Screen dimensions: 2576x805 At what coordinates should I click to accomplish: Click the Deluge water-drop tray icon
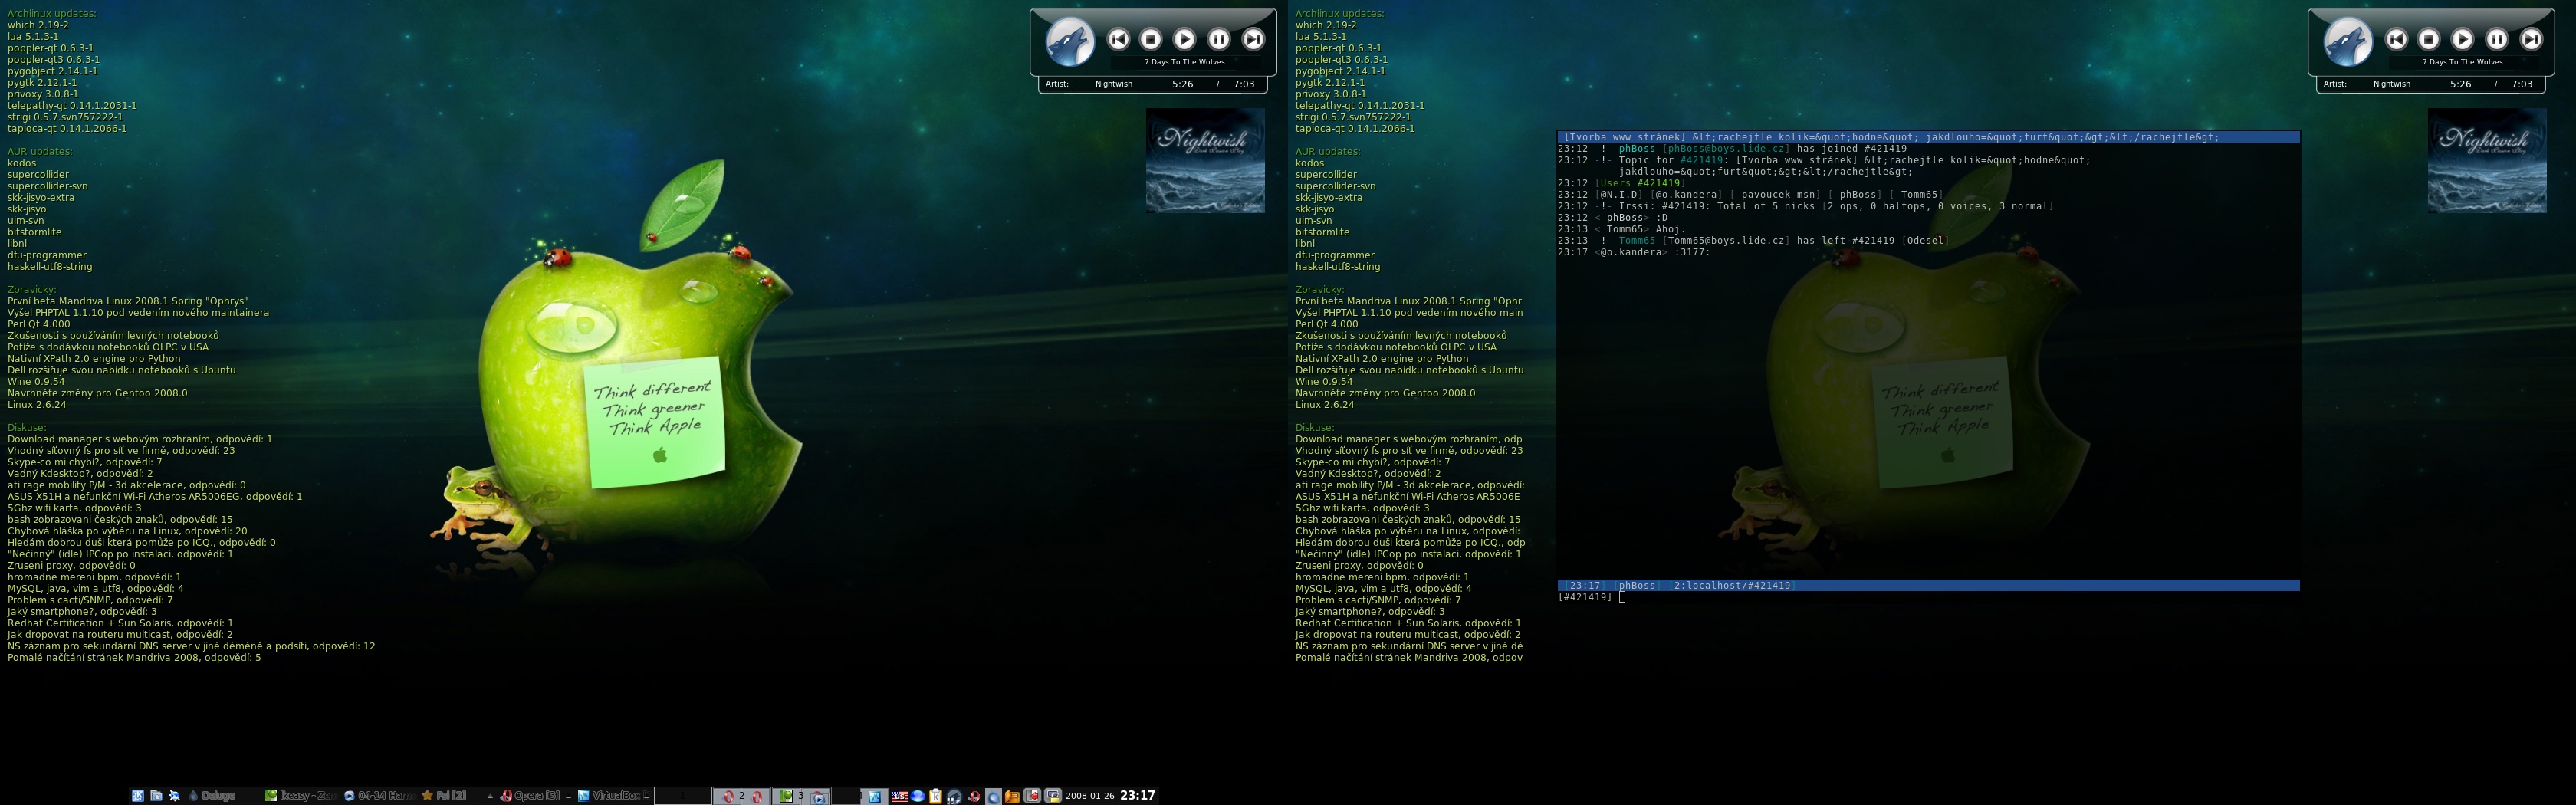coord(994,797)
